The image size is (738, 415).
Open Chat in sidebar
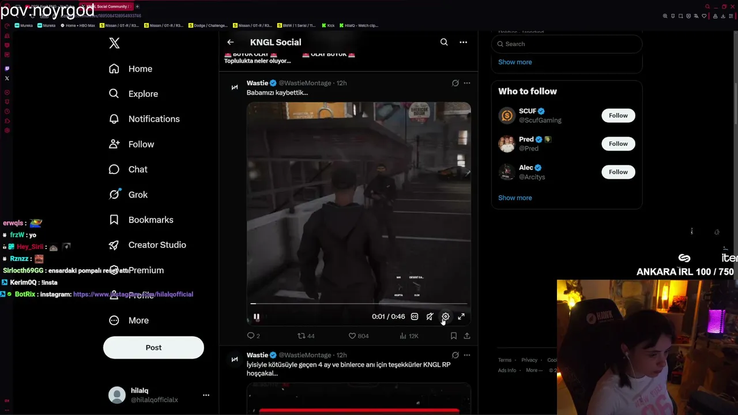pos(129,169)
